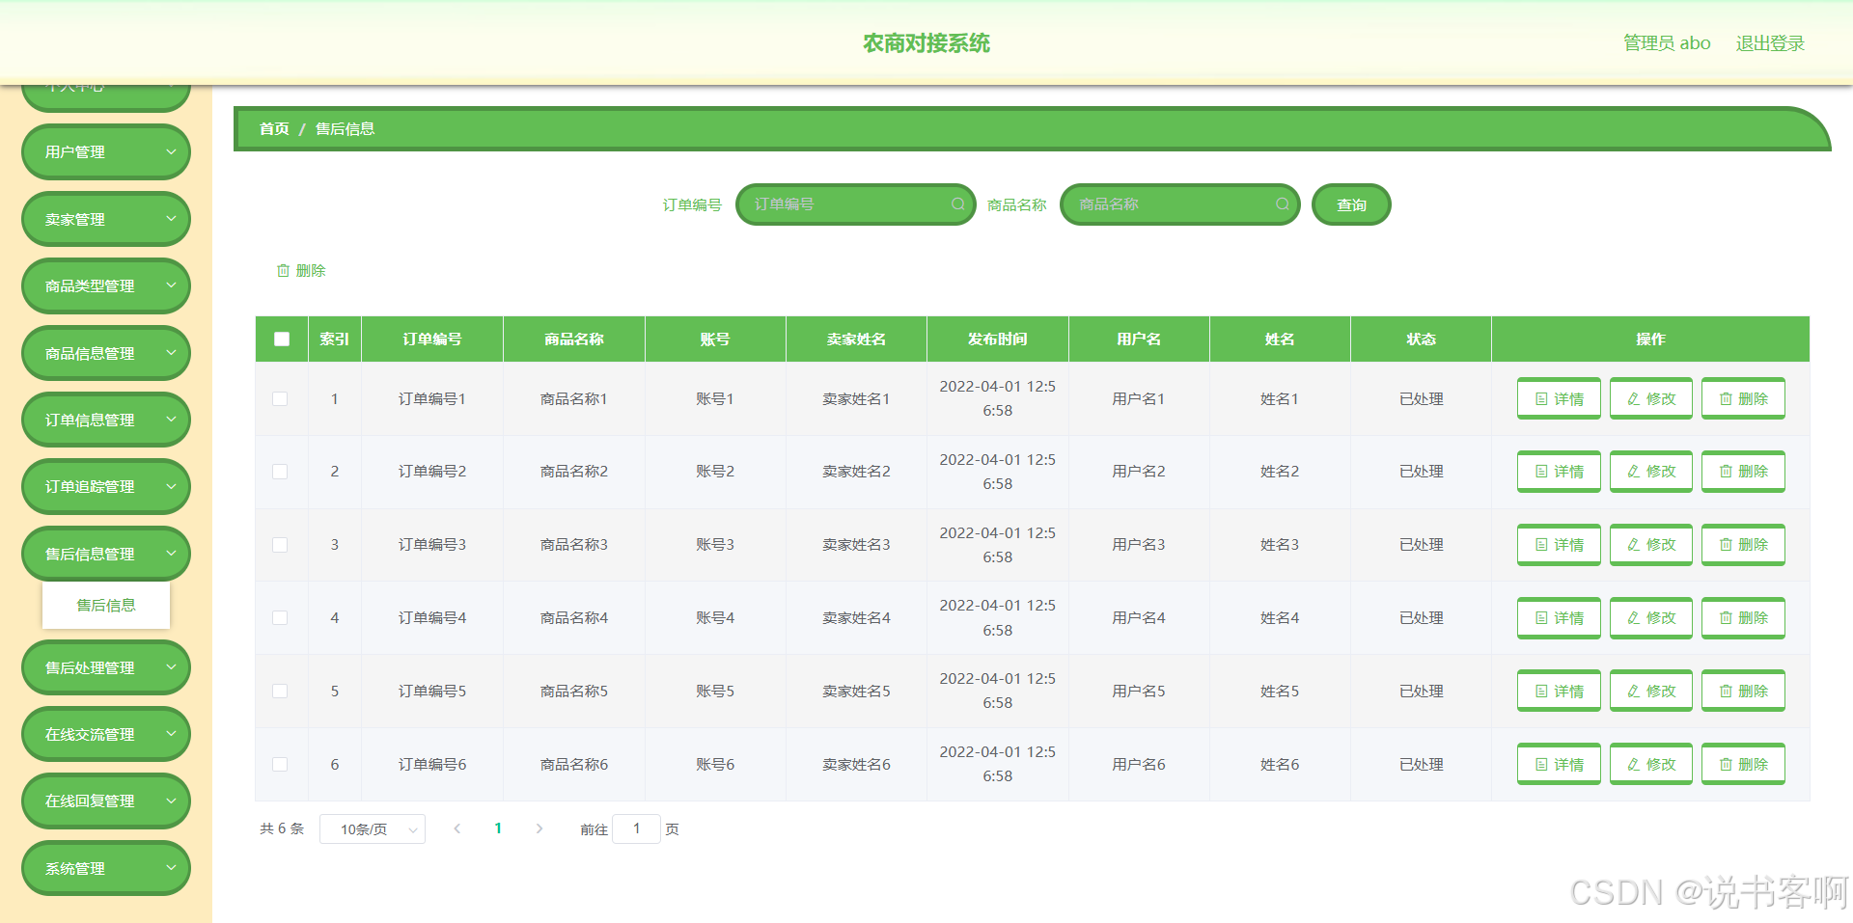Click the 查询 search button
The width and height of the screenshot is (1853, 923).
click(x=1351, y=204)
